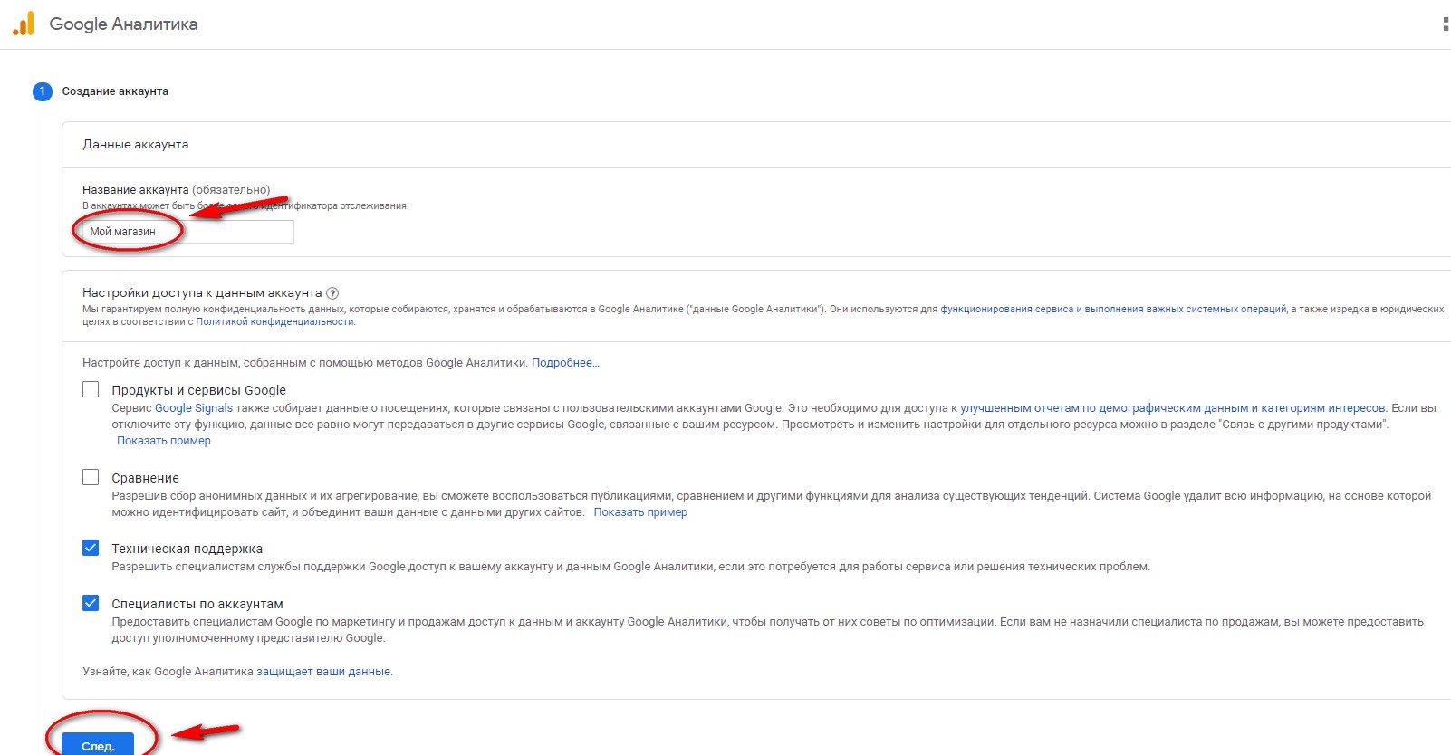Viewport: 1451px width, 755px height.
Task: Click the Настройки доступа к данным аккаунта heading
Action: click(202, 293)
